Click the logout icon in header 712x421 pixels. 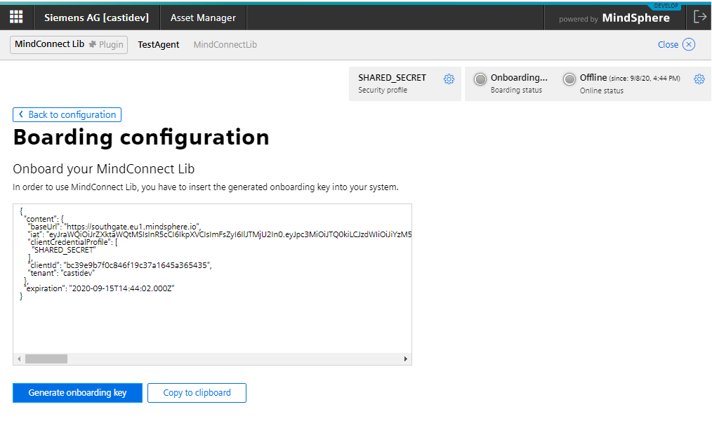(x=700, y=17)
